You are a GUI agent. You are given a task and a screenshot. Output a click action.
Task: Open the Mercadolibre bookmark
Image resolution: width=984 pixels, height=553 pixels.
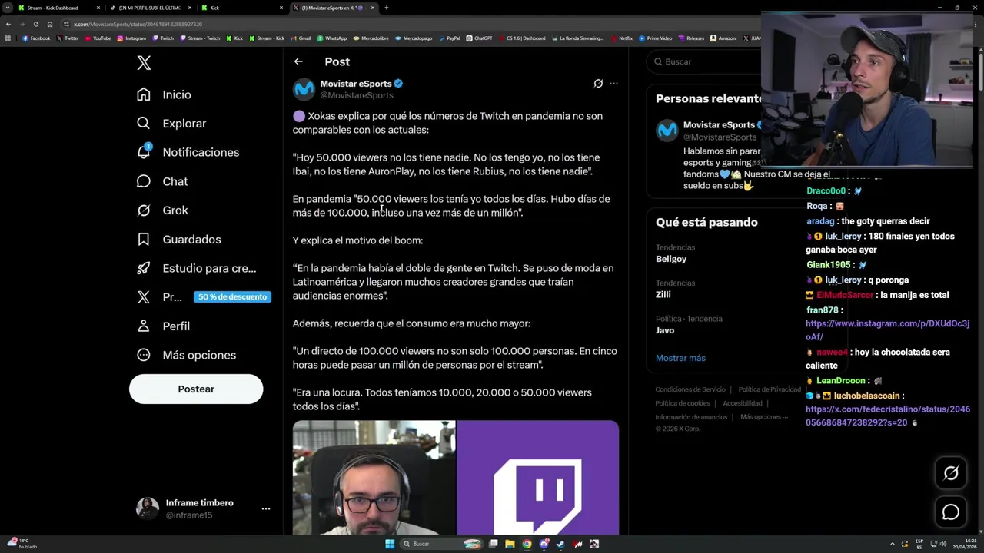pos(371,38)
